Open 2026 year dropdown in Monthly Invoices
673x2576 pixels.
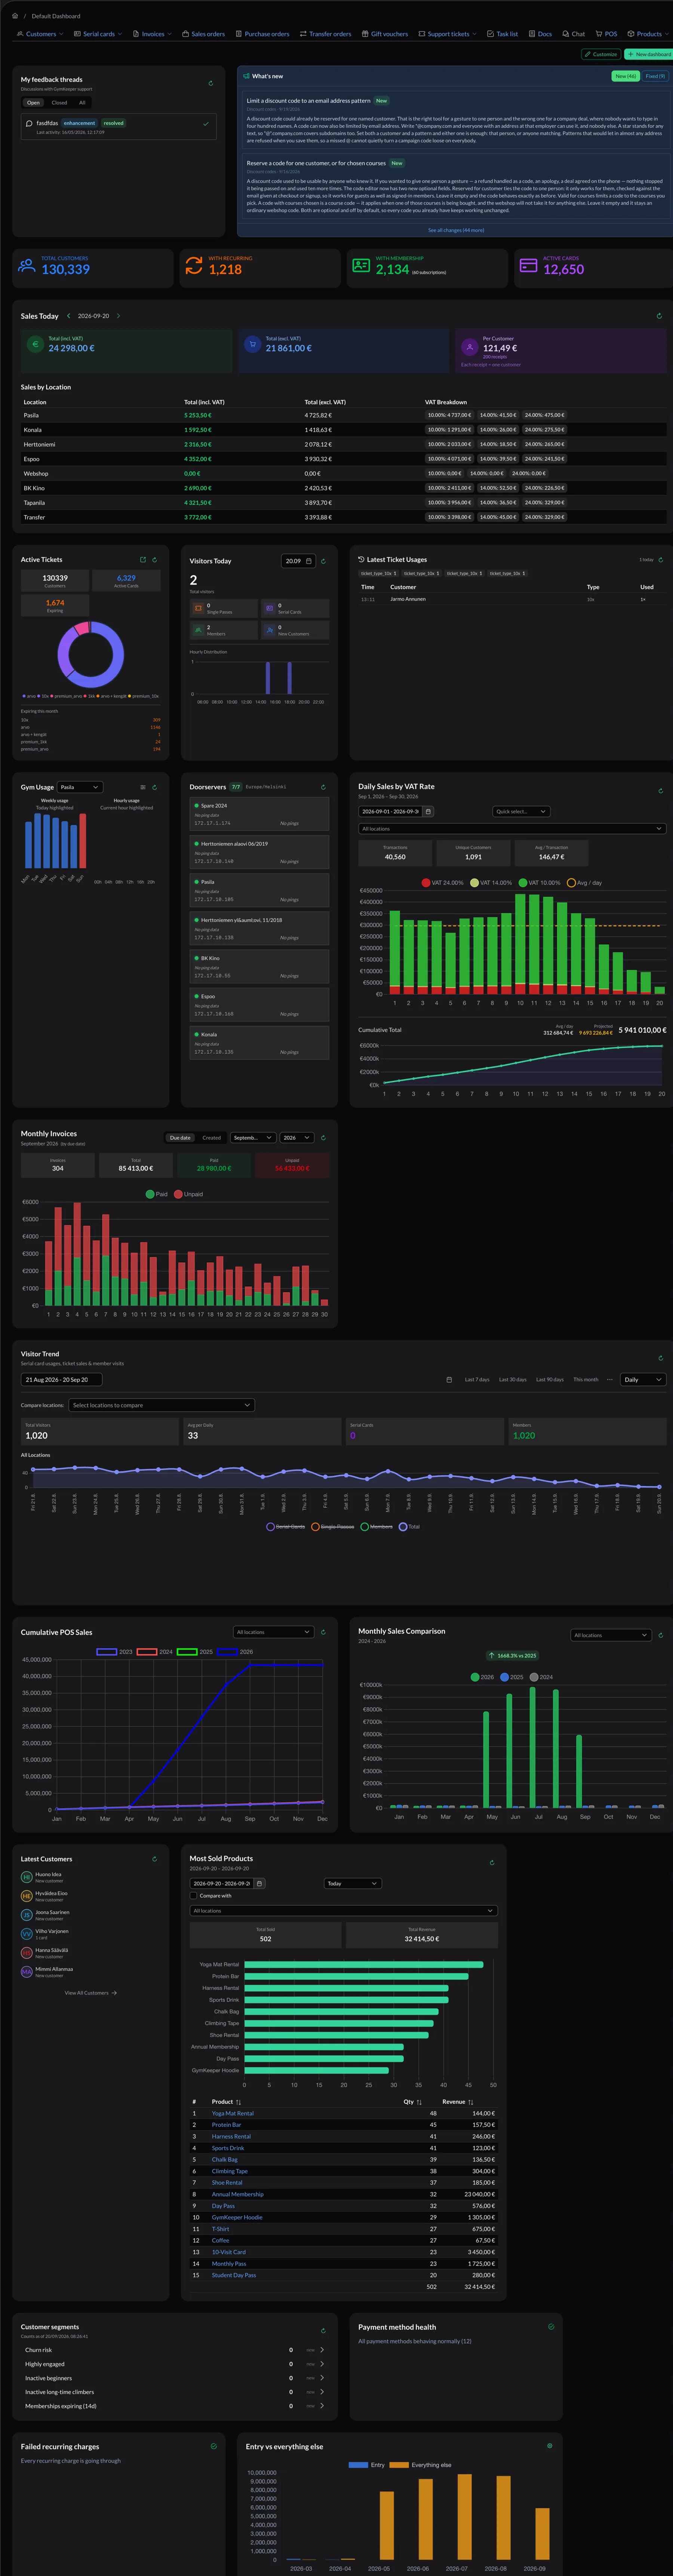click(297, 1138)
